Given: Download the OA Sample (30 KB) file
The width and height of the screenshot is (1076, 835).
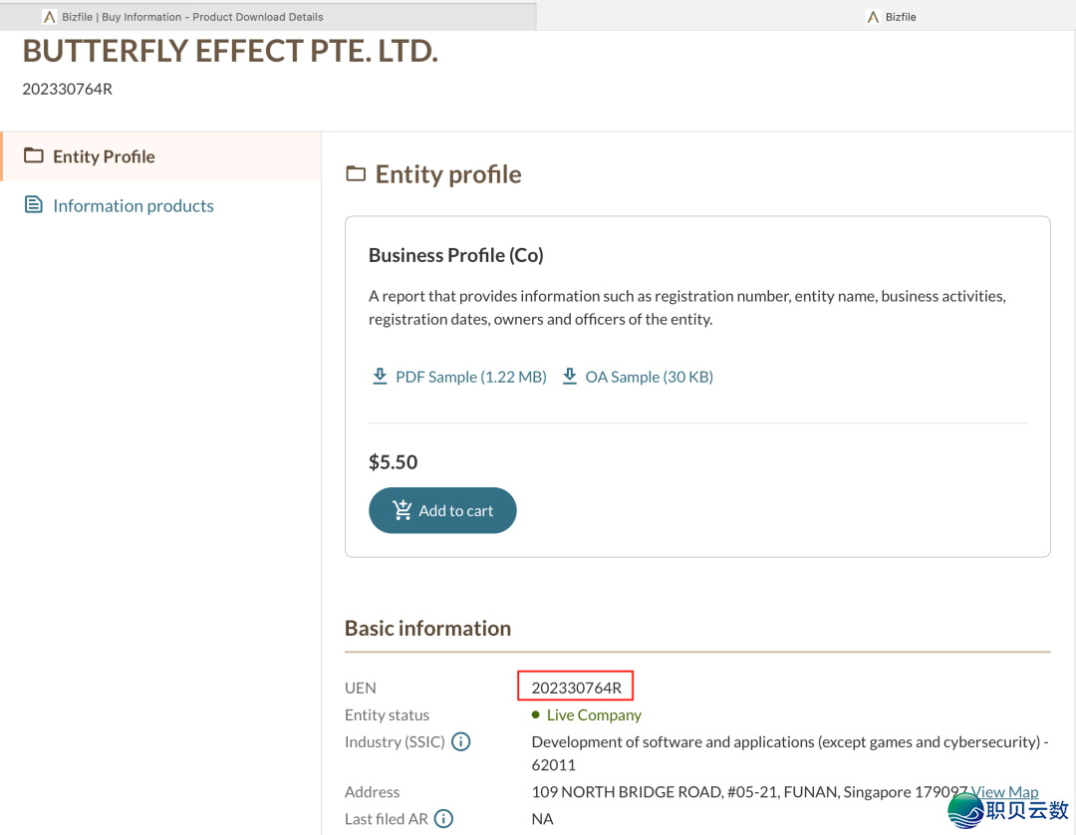Looking at the screenshot, I should pos(649,377).
